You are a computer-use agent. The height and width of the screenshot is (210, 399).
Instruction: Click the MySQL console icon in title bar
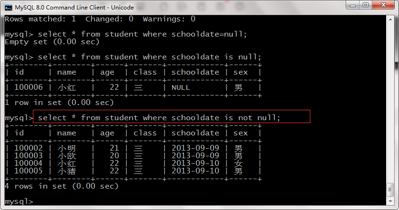pos(8,8)
